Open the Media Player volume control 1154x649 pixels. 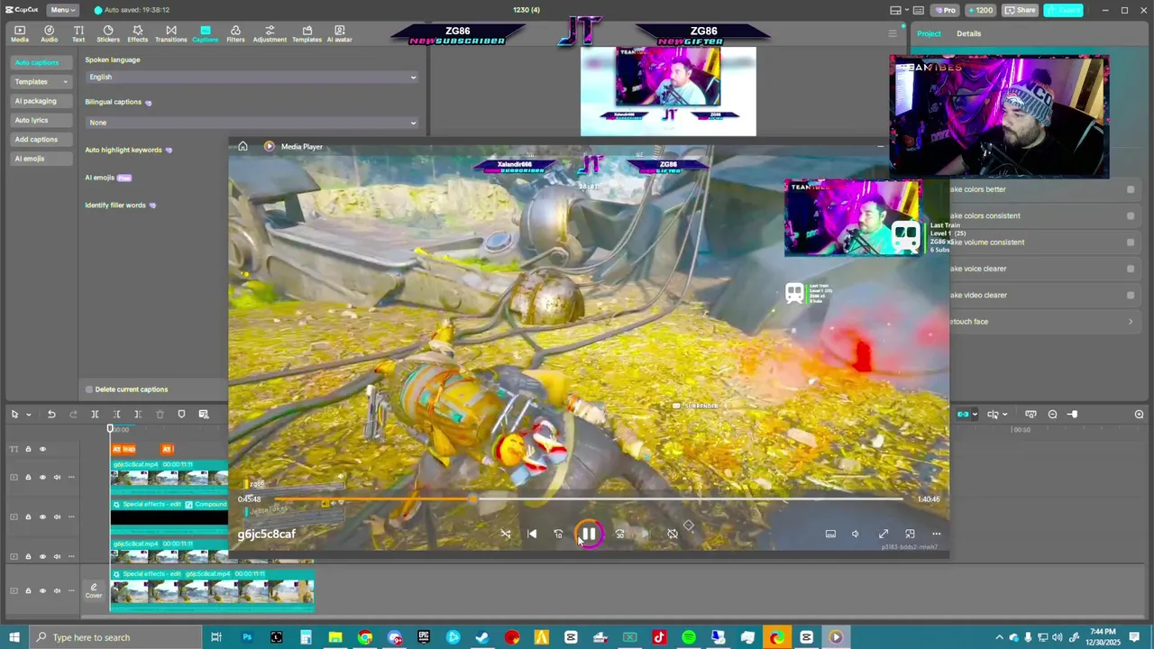coord(856,534)
